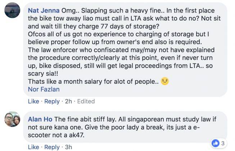
Task: Open the 3h timestamp on Alan Ho's comment
Action: (x=68, y=147)
